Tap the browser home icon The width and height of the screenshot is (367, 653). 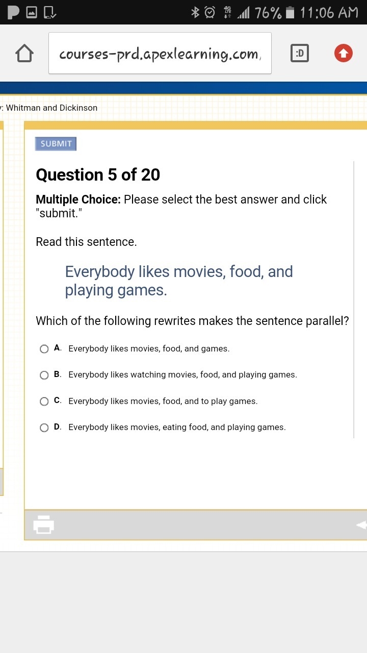25,54
